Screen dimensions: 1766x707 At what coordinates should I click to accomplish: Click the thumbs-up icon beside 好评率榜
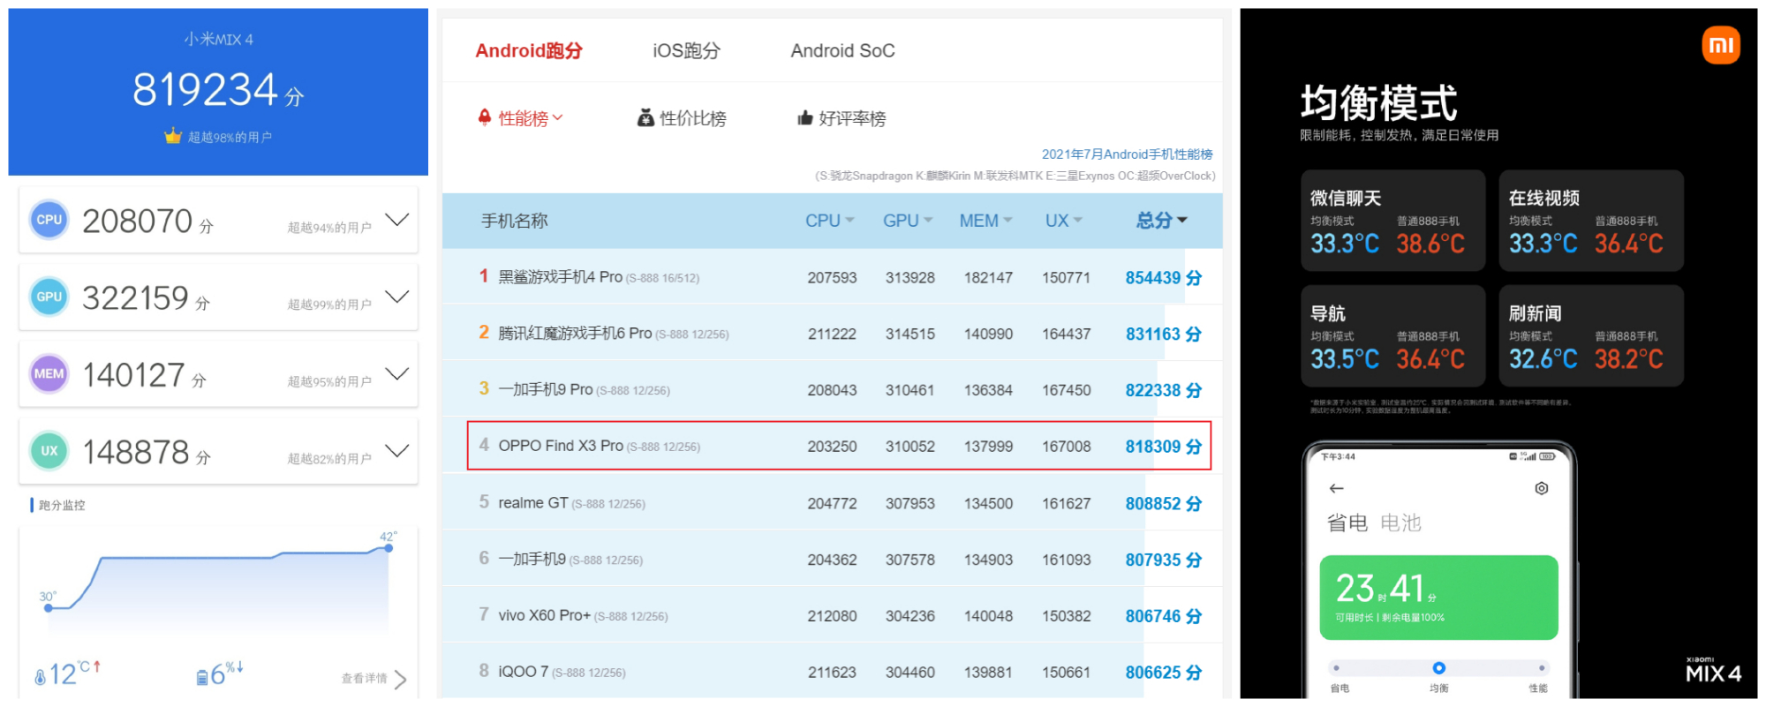pyautogui.click(x=805, y=117)
